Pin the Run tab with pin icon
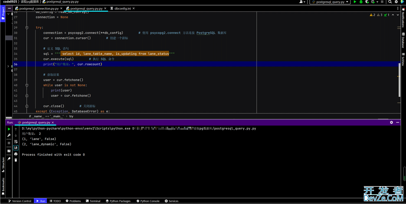Screen dimensions: 406x204 pyautogui.click(x=9, y=159)
